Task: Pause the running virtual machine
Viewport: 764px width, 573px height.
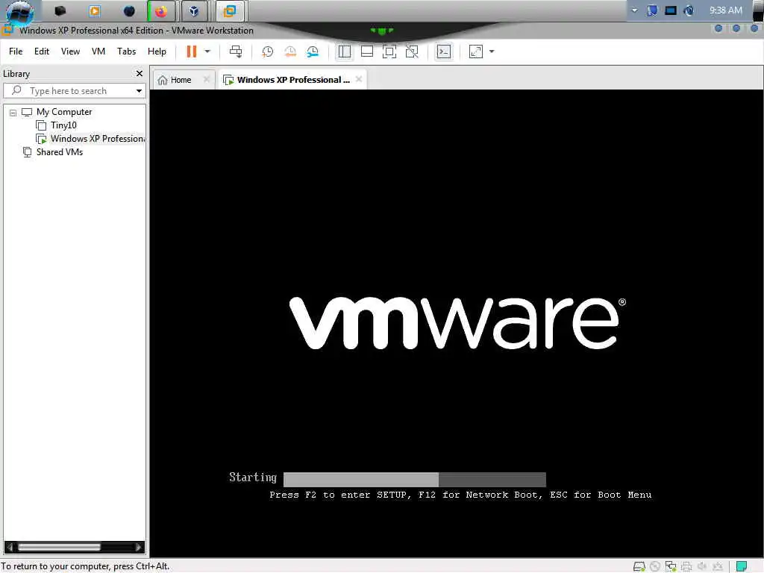Action: (192, 51)
